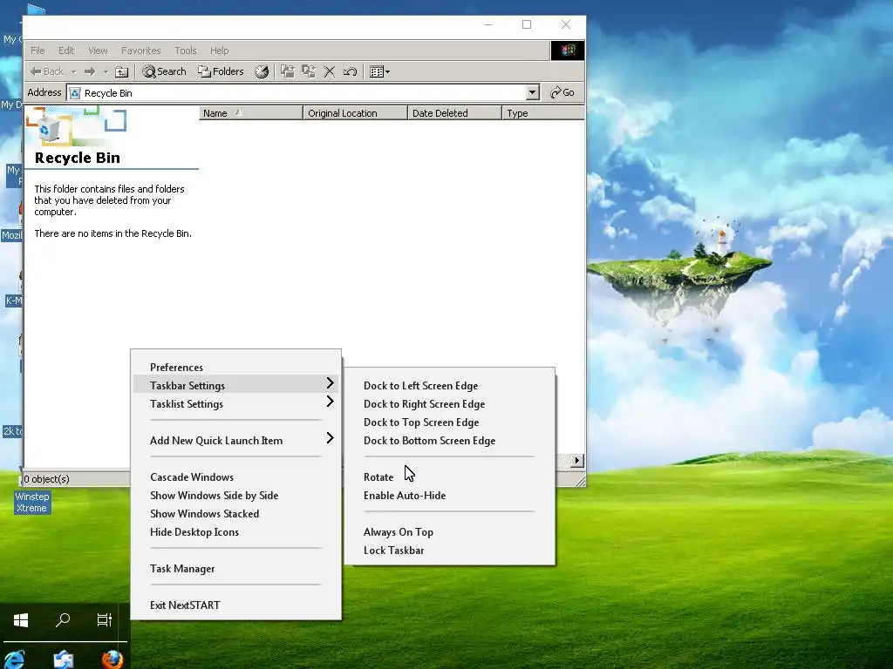This screenshot has height=669, width=893.
Task: Click the Forward arrow in toolbar
Action: [90, 71]
